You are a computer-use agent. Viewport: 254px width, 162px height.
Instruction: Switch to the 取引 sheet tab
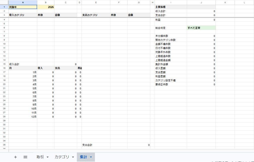[x=40, y=157]
